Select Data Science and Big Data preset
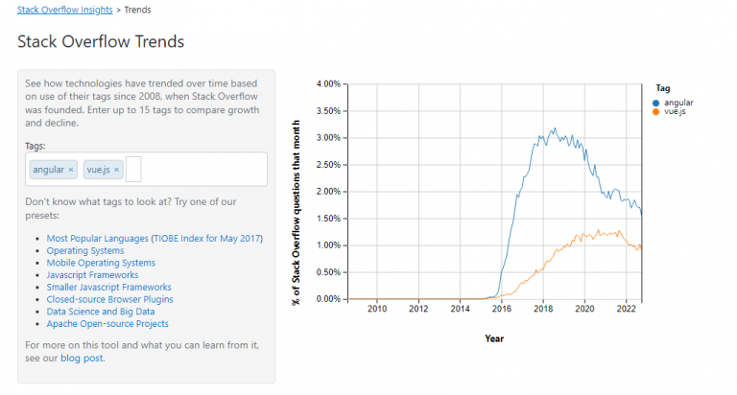 click(x=103, y=312)
